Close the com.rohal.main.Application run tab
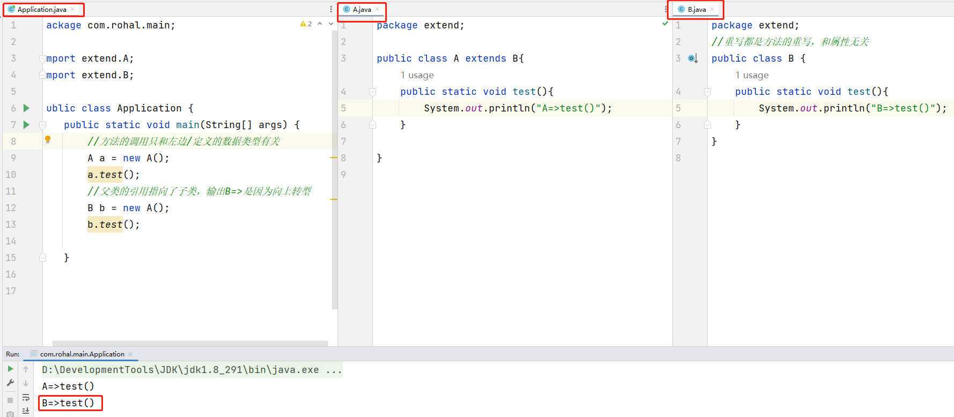 tap(130, 354)
